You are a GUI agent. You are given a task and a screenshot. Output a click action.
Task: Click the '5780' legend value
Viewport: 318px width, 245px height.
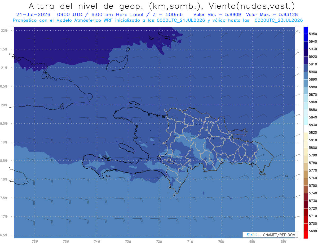click(x=313, y=163)
